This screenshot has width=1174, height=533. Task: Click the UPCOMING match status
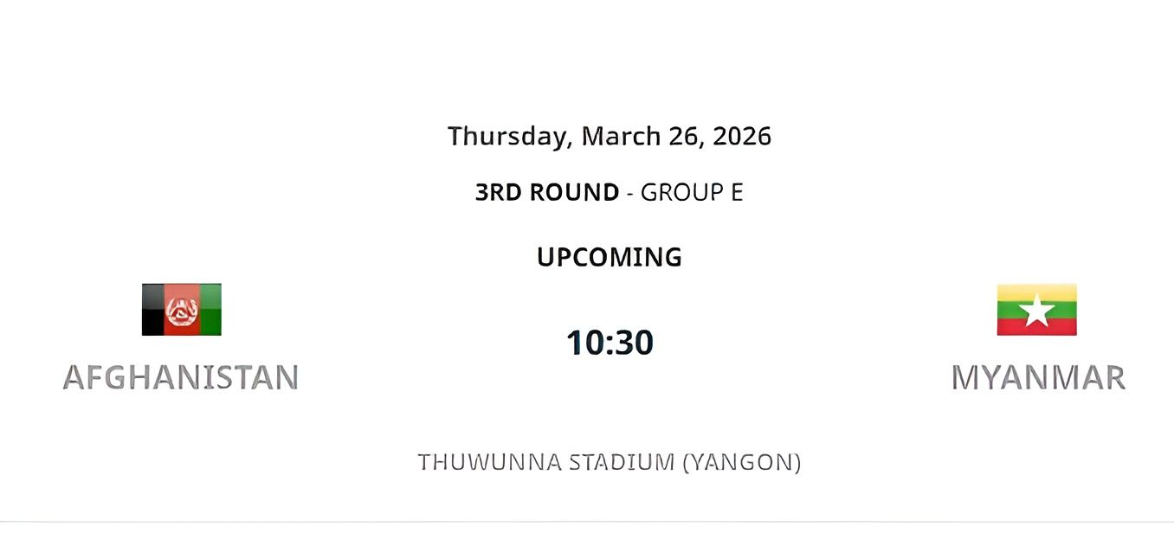pos(610,257)
